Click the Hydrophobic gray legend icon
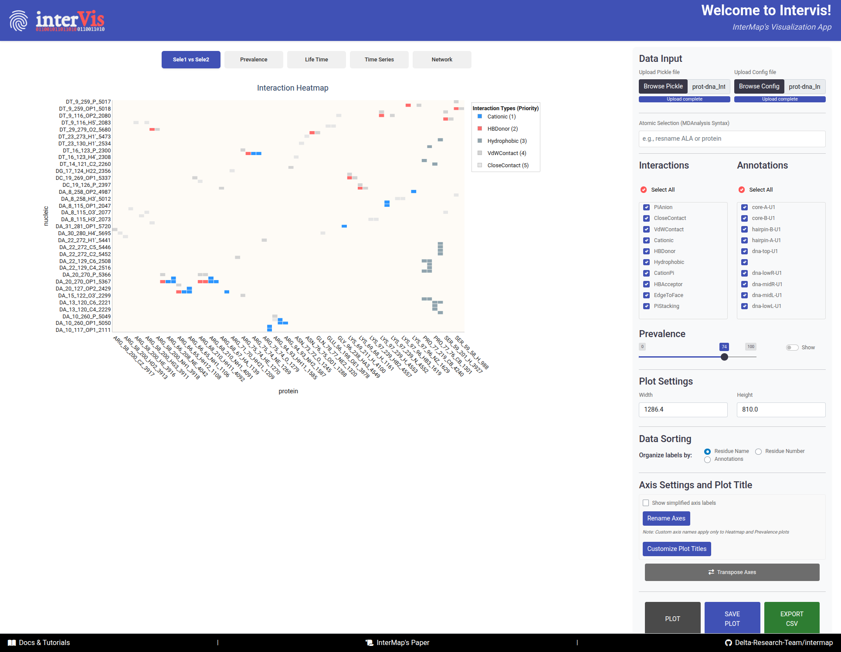The height and width of the screenshot is (652, 841). [480, 141]
